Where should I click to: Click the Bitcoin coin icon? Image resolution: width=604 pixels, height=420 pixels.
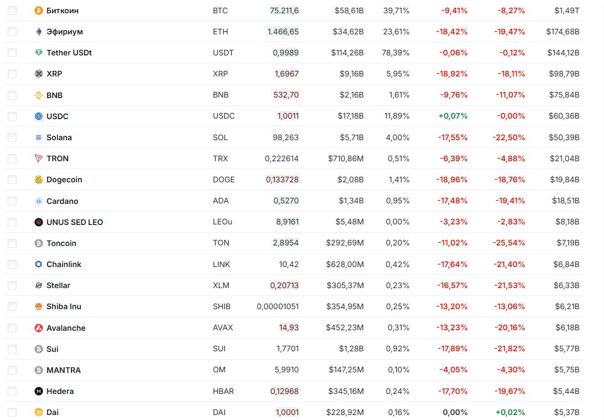tap(39, 11)
